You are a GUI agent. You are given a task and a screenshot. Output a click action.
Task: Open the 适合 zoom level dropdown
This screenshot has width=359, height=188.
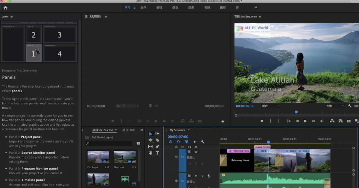click(x=270, y=106)
